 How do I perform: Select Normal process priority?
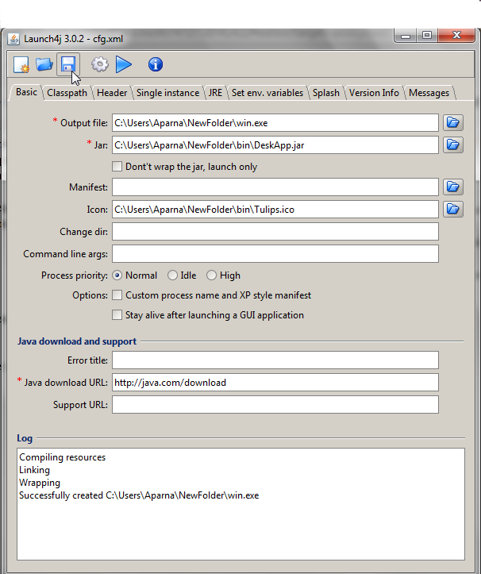117,275
